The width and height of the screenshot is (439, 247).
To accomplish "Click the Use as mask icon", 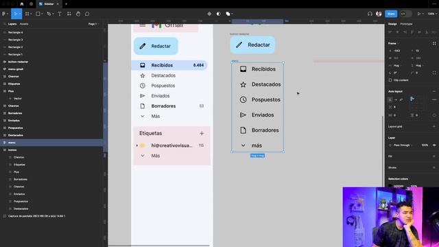I will point(218,14).
